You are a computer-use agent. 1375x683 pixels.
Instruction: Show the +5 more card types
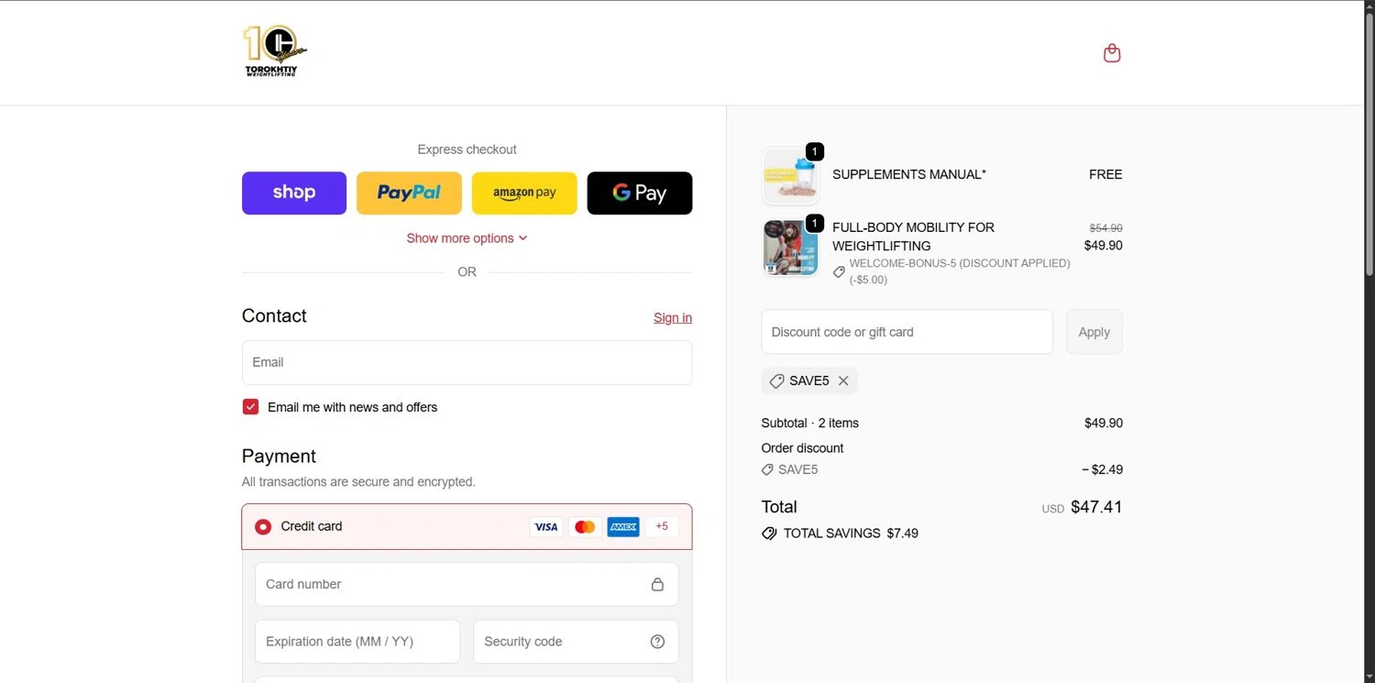click(662, 526)
